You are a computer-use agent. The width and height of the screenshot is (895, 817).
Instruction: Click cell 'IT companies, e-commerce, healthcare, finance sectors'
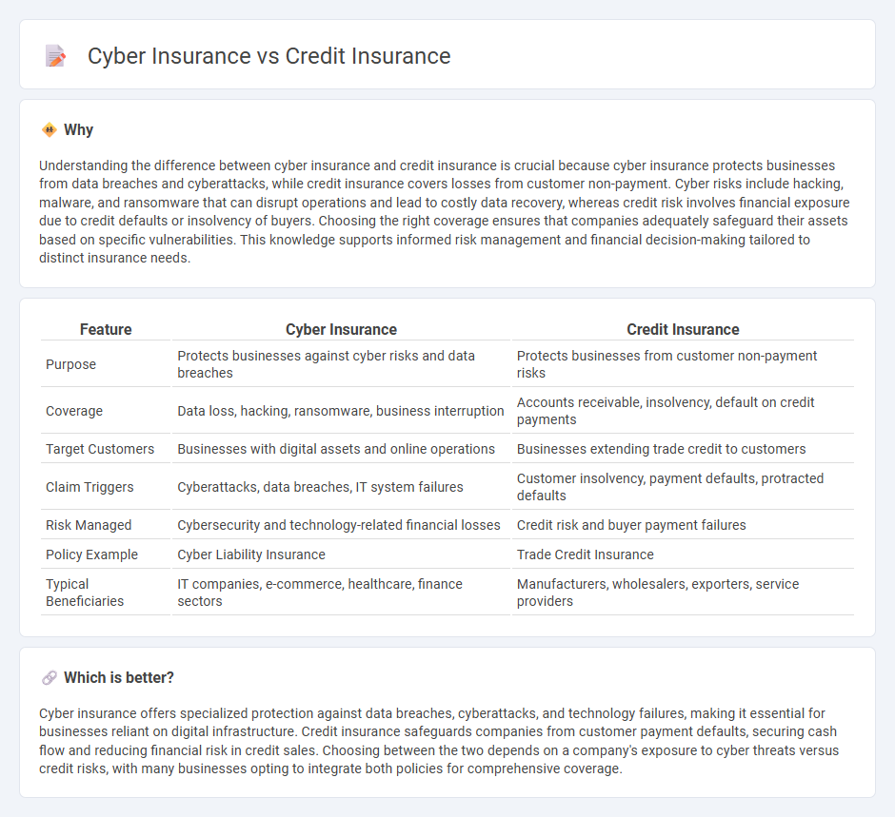coord(341,593)
